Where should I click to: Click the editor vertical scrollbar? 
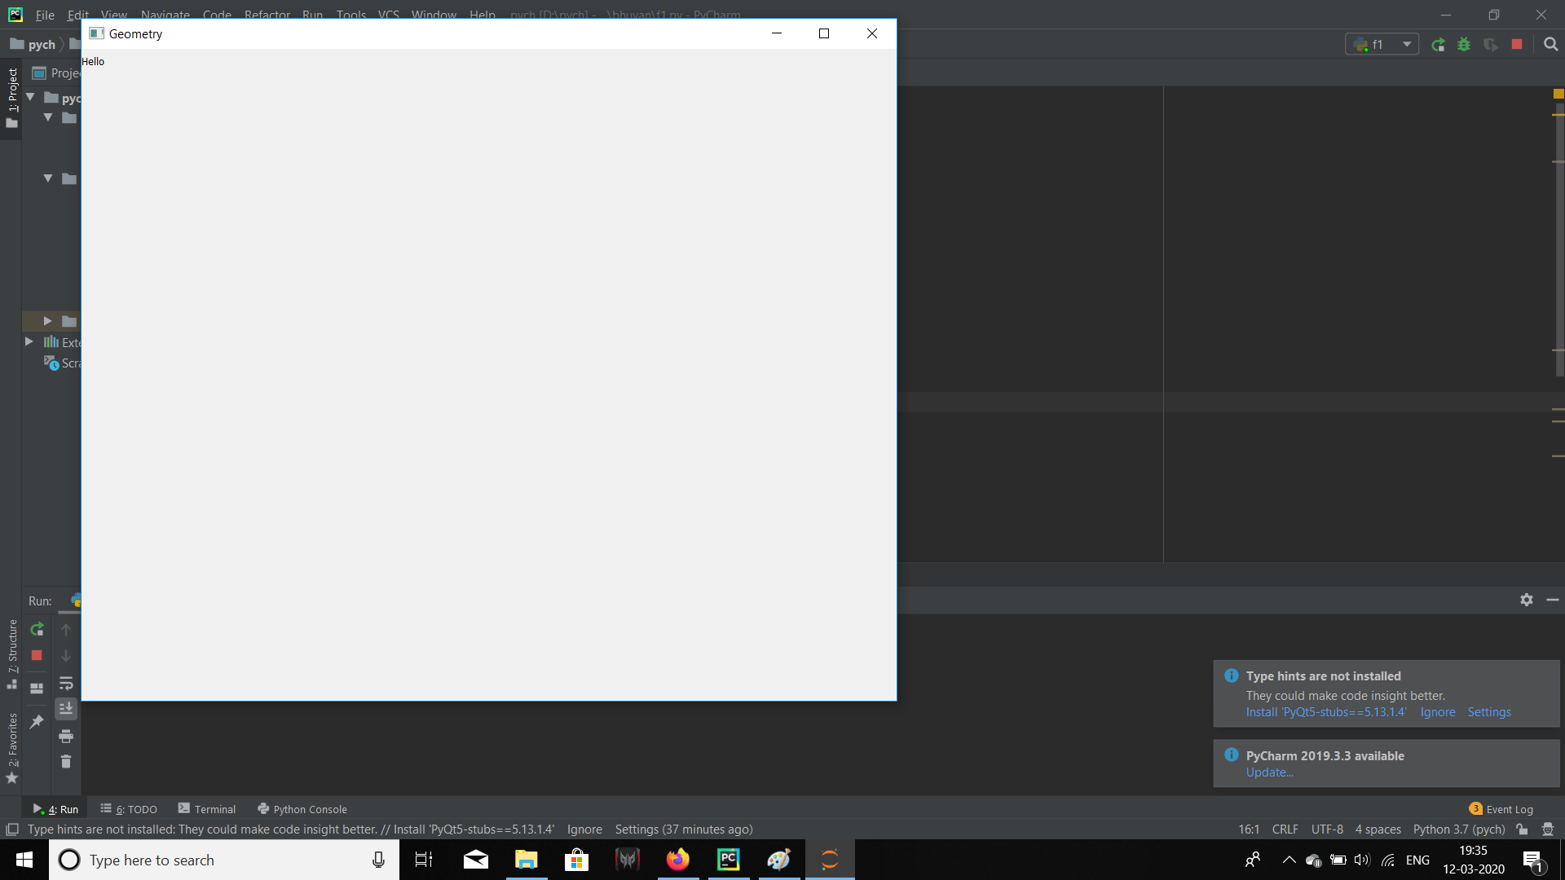(1558, 244)
